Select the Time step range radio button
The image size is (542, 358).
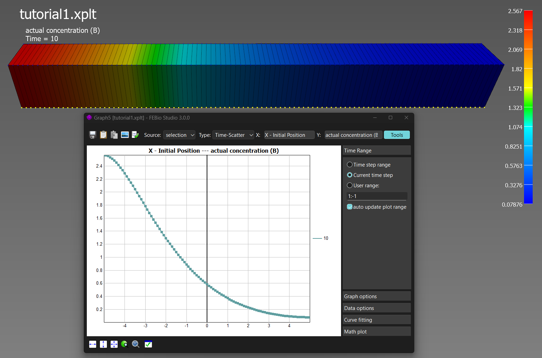coord(350,165)
